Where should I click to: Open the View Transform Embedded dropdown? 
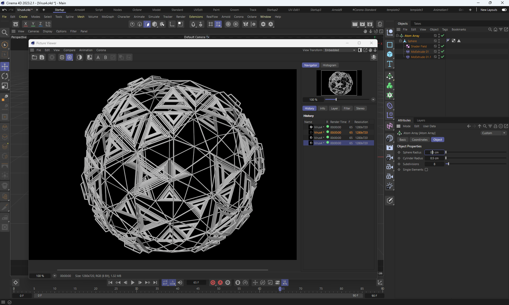(x=340, y=50)
